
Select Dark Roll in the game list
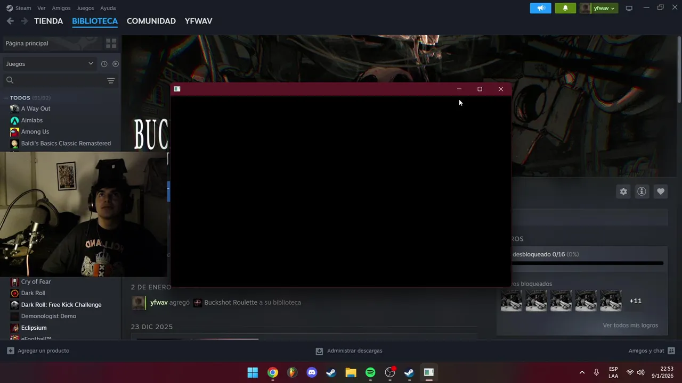coord(33,293)
